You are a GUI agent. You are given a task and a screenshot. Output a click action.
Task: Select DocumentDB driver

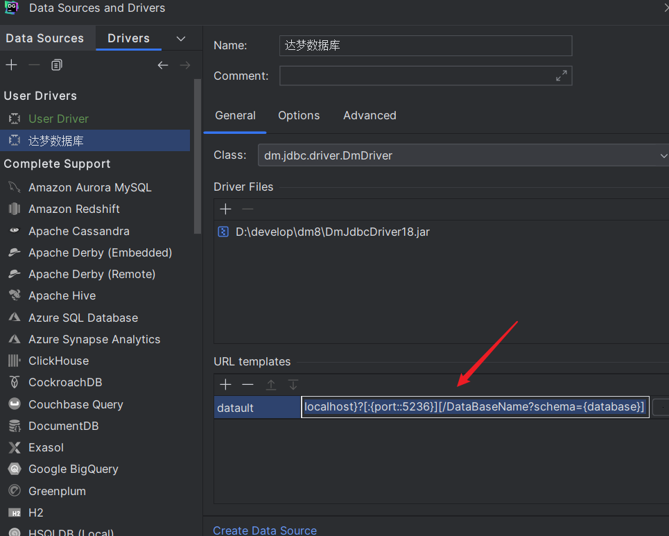[95, 426]
